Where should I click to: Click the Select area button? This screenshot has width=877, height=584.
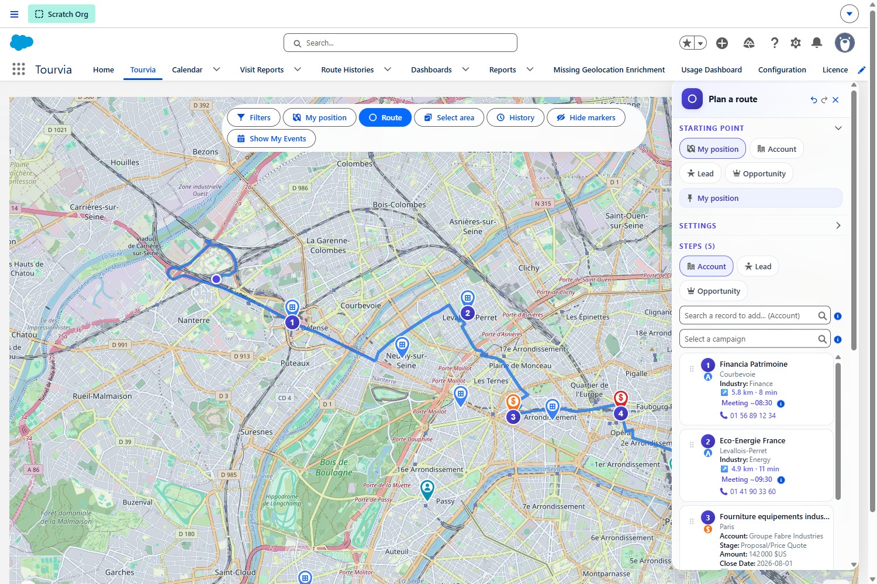[449, 117]
